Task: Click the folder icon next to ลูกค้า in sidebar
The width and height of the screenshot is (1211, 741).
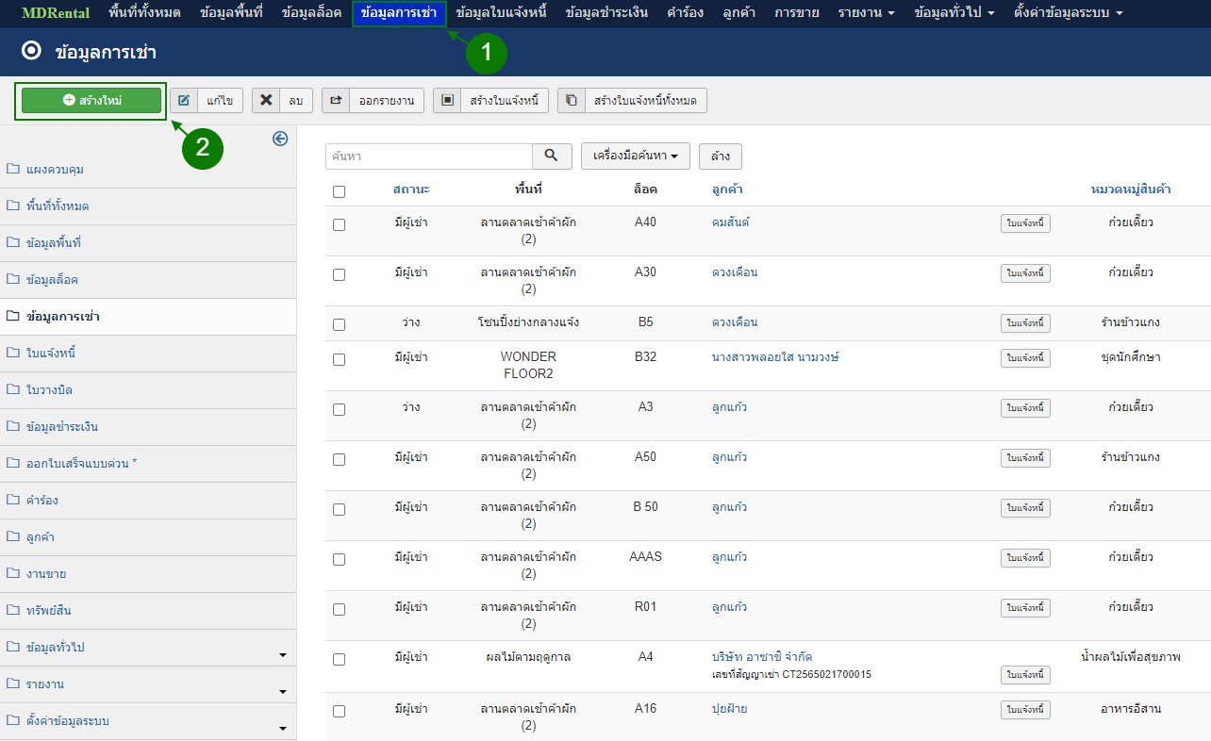Action: pos(13,537)
